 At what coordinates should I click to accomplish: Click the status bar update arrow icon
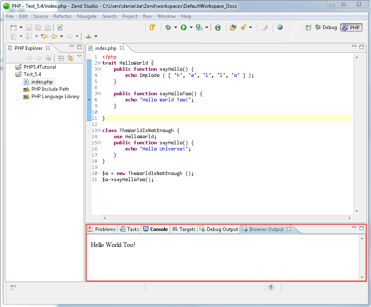tap(271, 287)
